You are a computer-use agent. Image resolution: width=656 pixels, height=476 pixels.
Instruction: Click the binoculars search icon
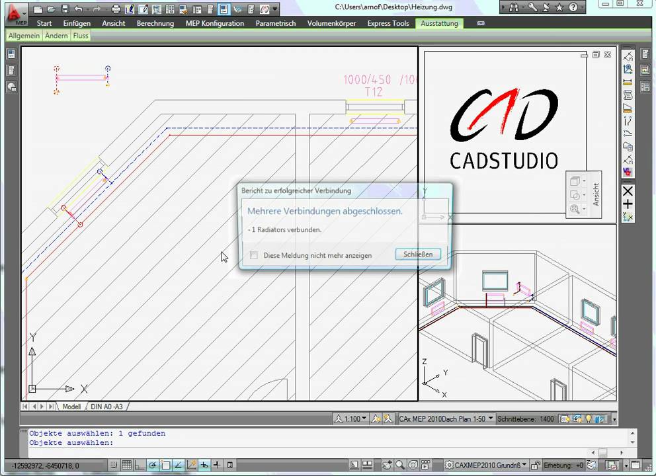coord(514,7)
